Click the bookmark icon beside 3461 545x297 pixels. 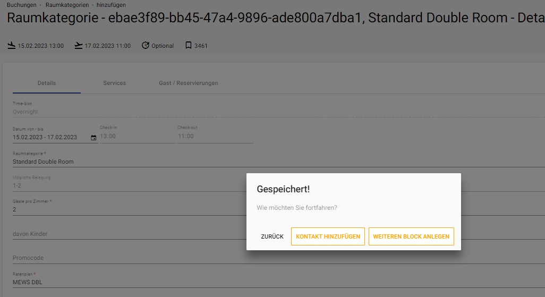coord(189,45)
